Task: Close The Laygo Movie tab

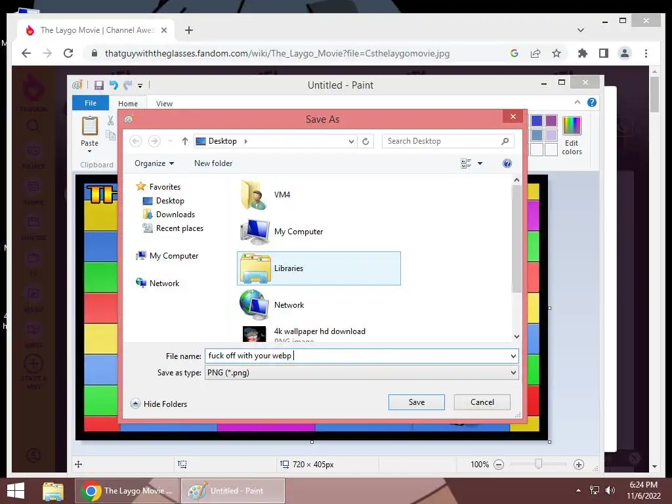Action: click(x=163, y=30)
